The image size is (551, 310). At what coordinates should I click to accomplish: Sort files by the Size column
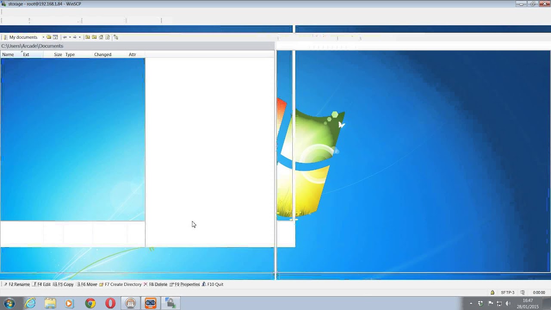[x=58, y=54]
